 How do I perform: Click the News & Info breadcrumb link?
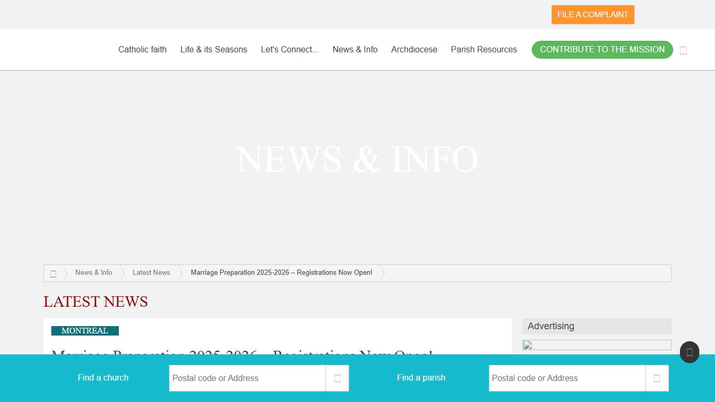94,273
